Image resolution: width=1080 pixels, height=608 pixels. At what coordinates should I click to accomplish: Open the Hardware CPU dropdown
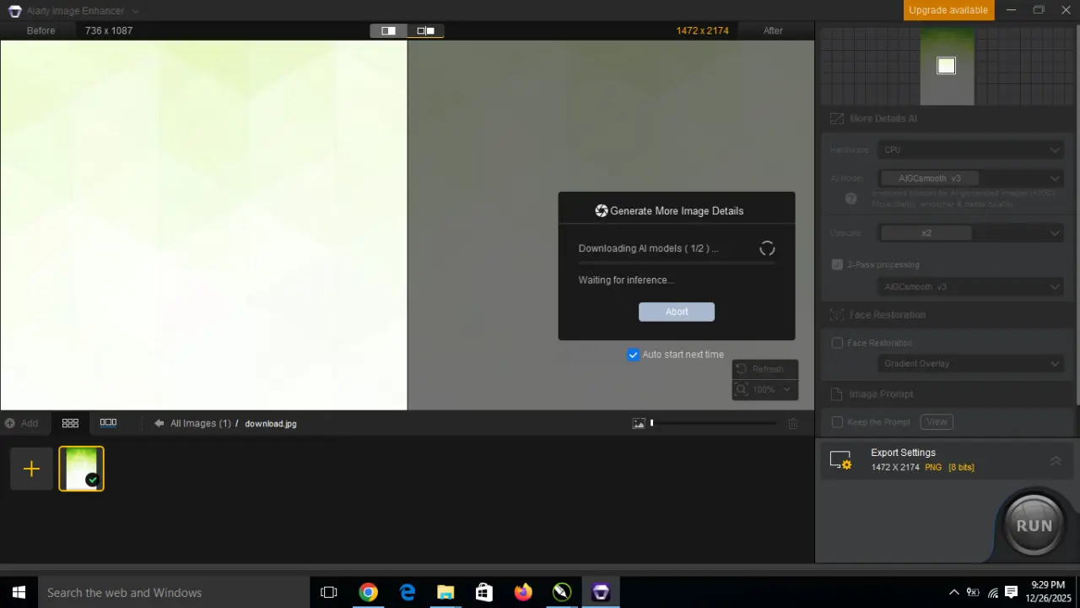[970, 149]
